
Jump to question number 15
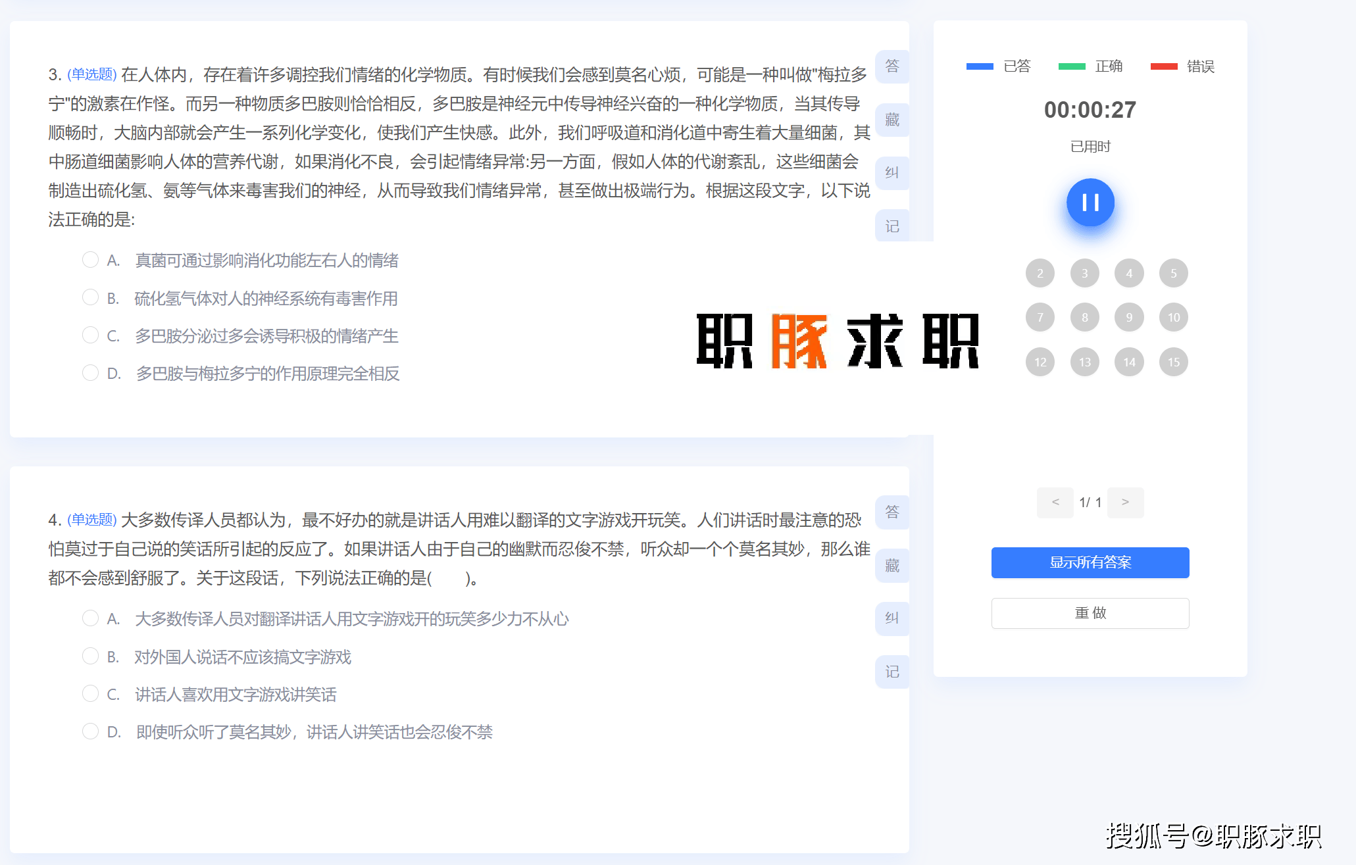1173,362
